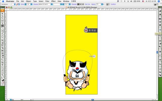Open Spotlight search in the menu bar

[x=159, y=1]
